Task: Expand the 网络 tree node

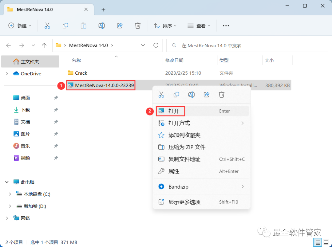Action: pos(7,218)
